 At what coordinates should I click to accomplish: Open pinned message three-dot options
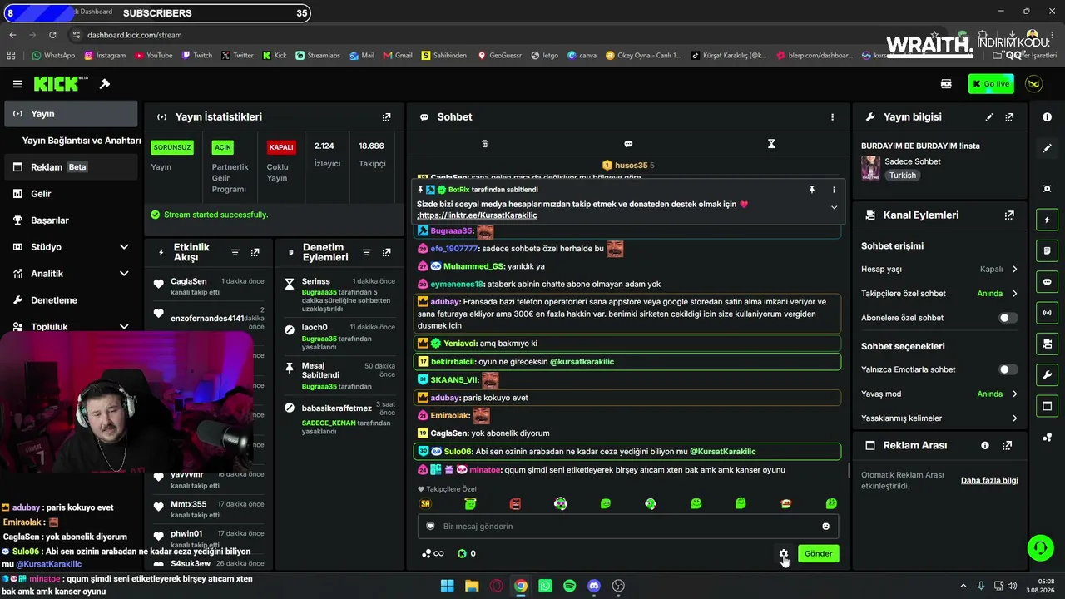tap(834, 190)
